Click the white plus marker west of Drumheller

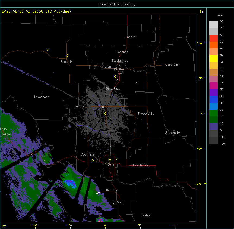coord(166,102)
